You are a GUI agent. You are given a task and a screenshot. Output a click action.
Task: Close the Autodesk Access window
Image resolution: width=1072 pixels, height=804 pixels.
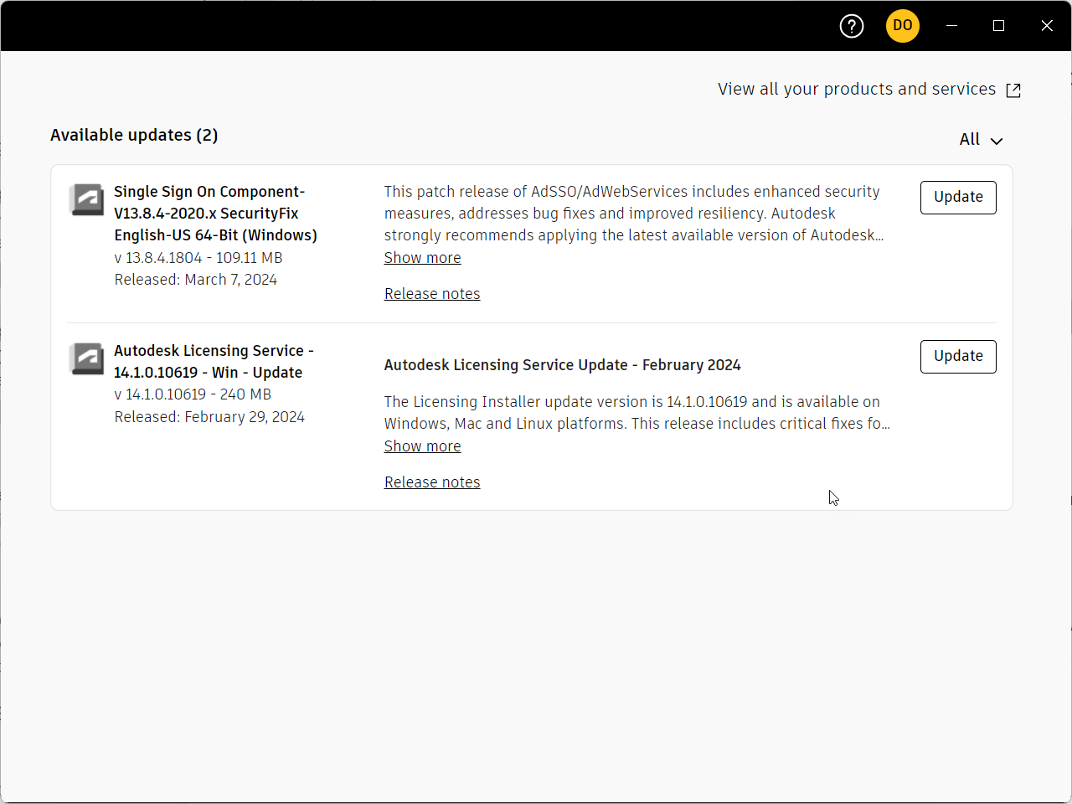pos(1047,26)
